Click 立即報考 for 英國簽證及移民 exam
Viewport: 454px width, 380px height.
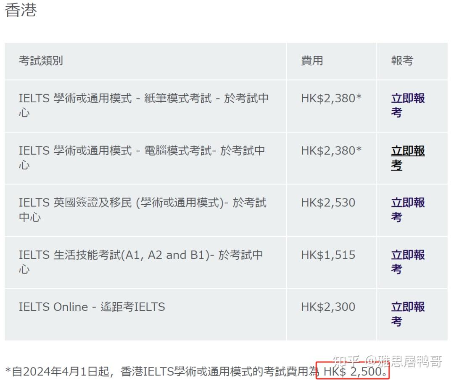coord(407,210)
